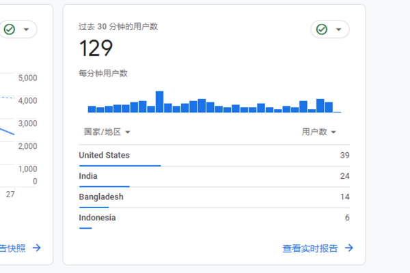This screenshot has height=273, width=410.
Task: Click 过去 30 分钟的用户数 heading
Action: coord(118,27)
